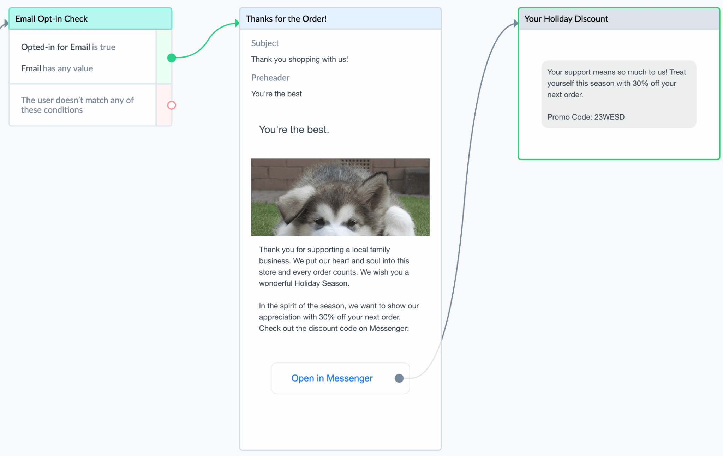This screenshot has height=456, width=723.
Task: Click the husky dog email image
Action: pos(340,197)
